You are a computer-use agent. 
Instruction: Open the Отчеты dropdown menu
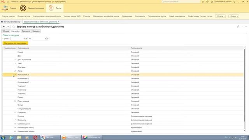(221, 16)
